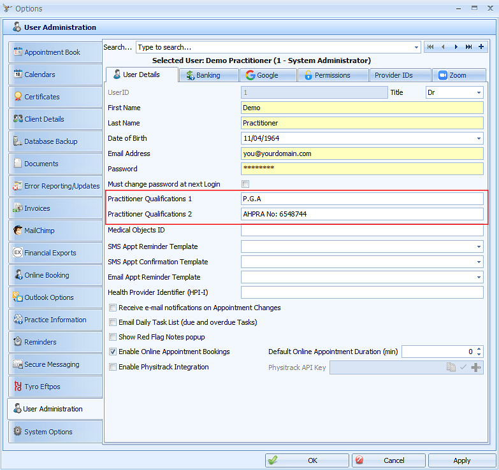Click the Cancel button

coord(389,460)
